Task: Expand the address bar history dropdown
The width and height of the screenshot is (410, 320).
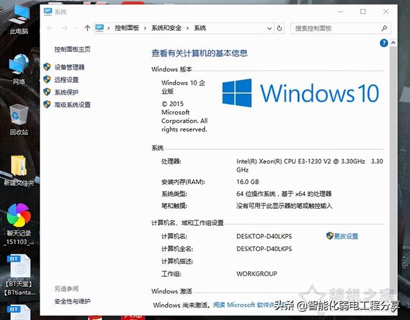Action: [269, 28]
